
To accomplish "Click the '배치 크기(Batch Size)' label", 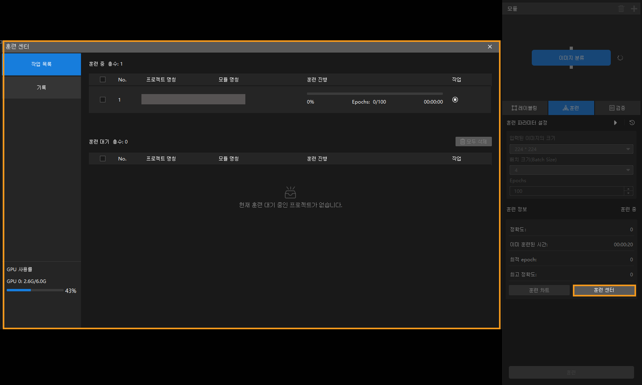I will [533, 159].
